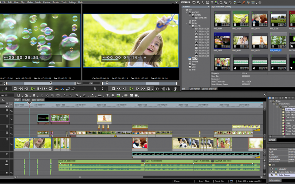This screenshot has width=295, height=184.
Task: Mute the audio track with speaker icon
Action: click(7, 161)
